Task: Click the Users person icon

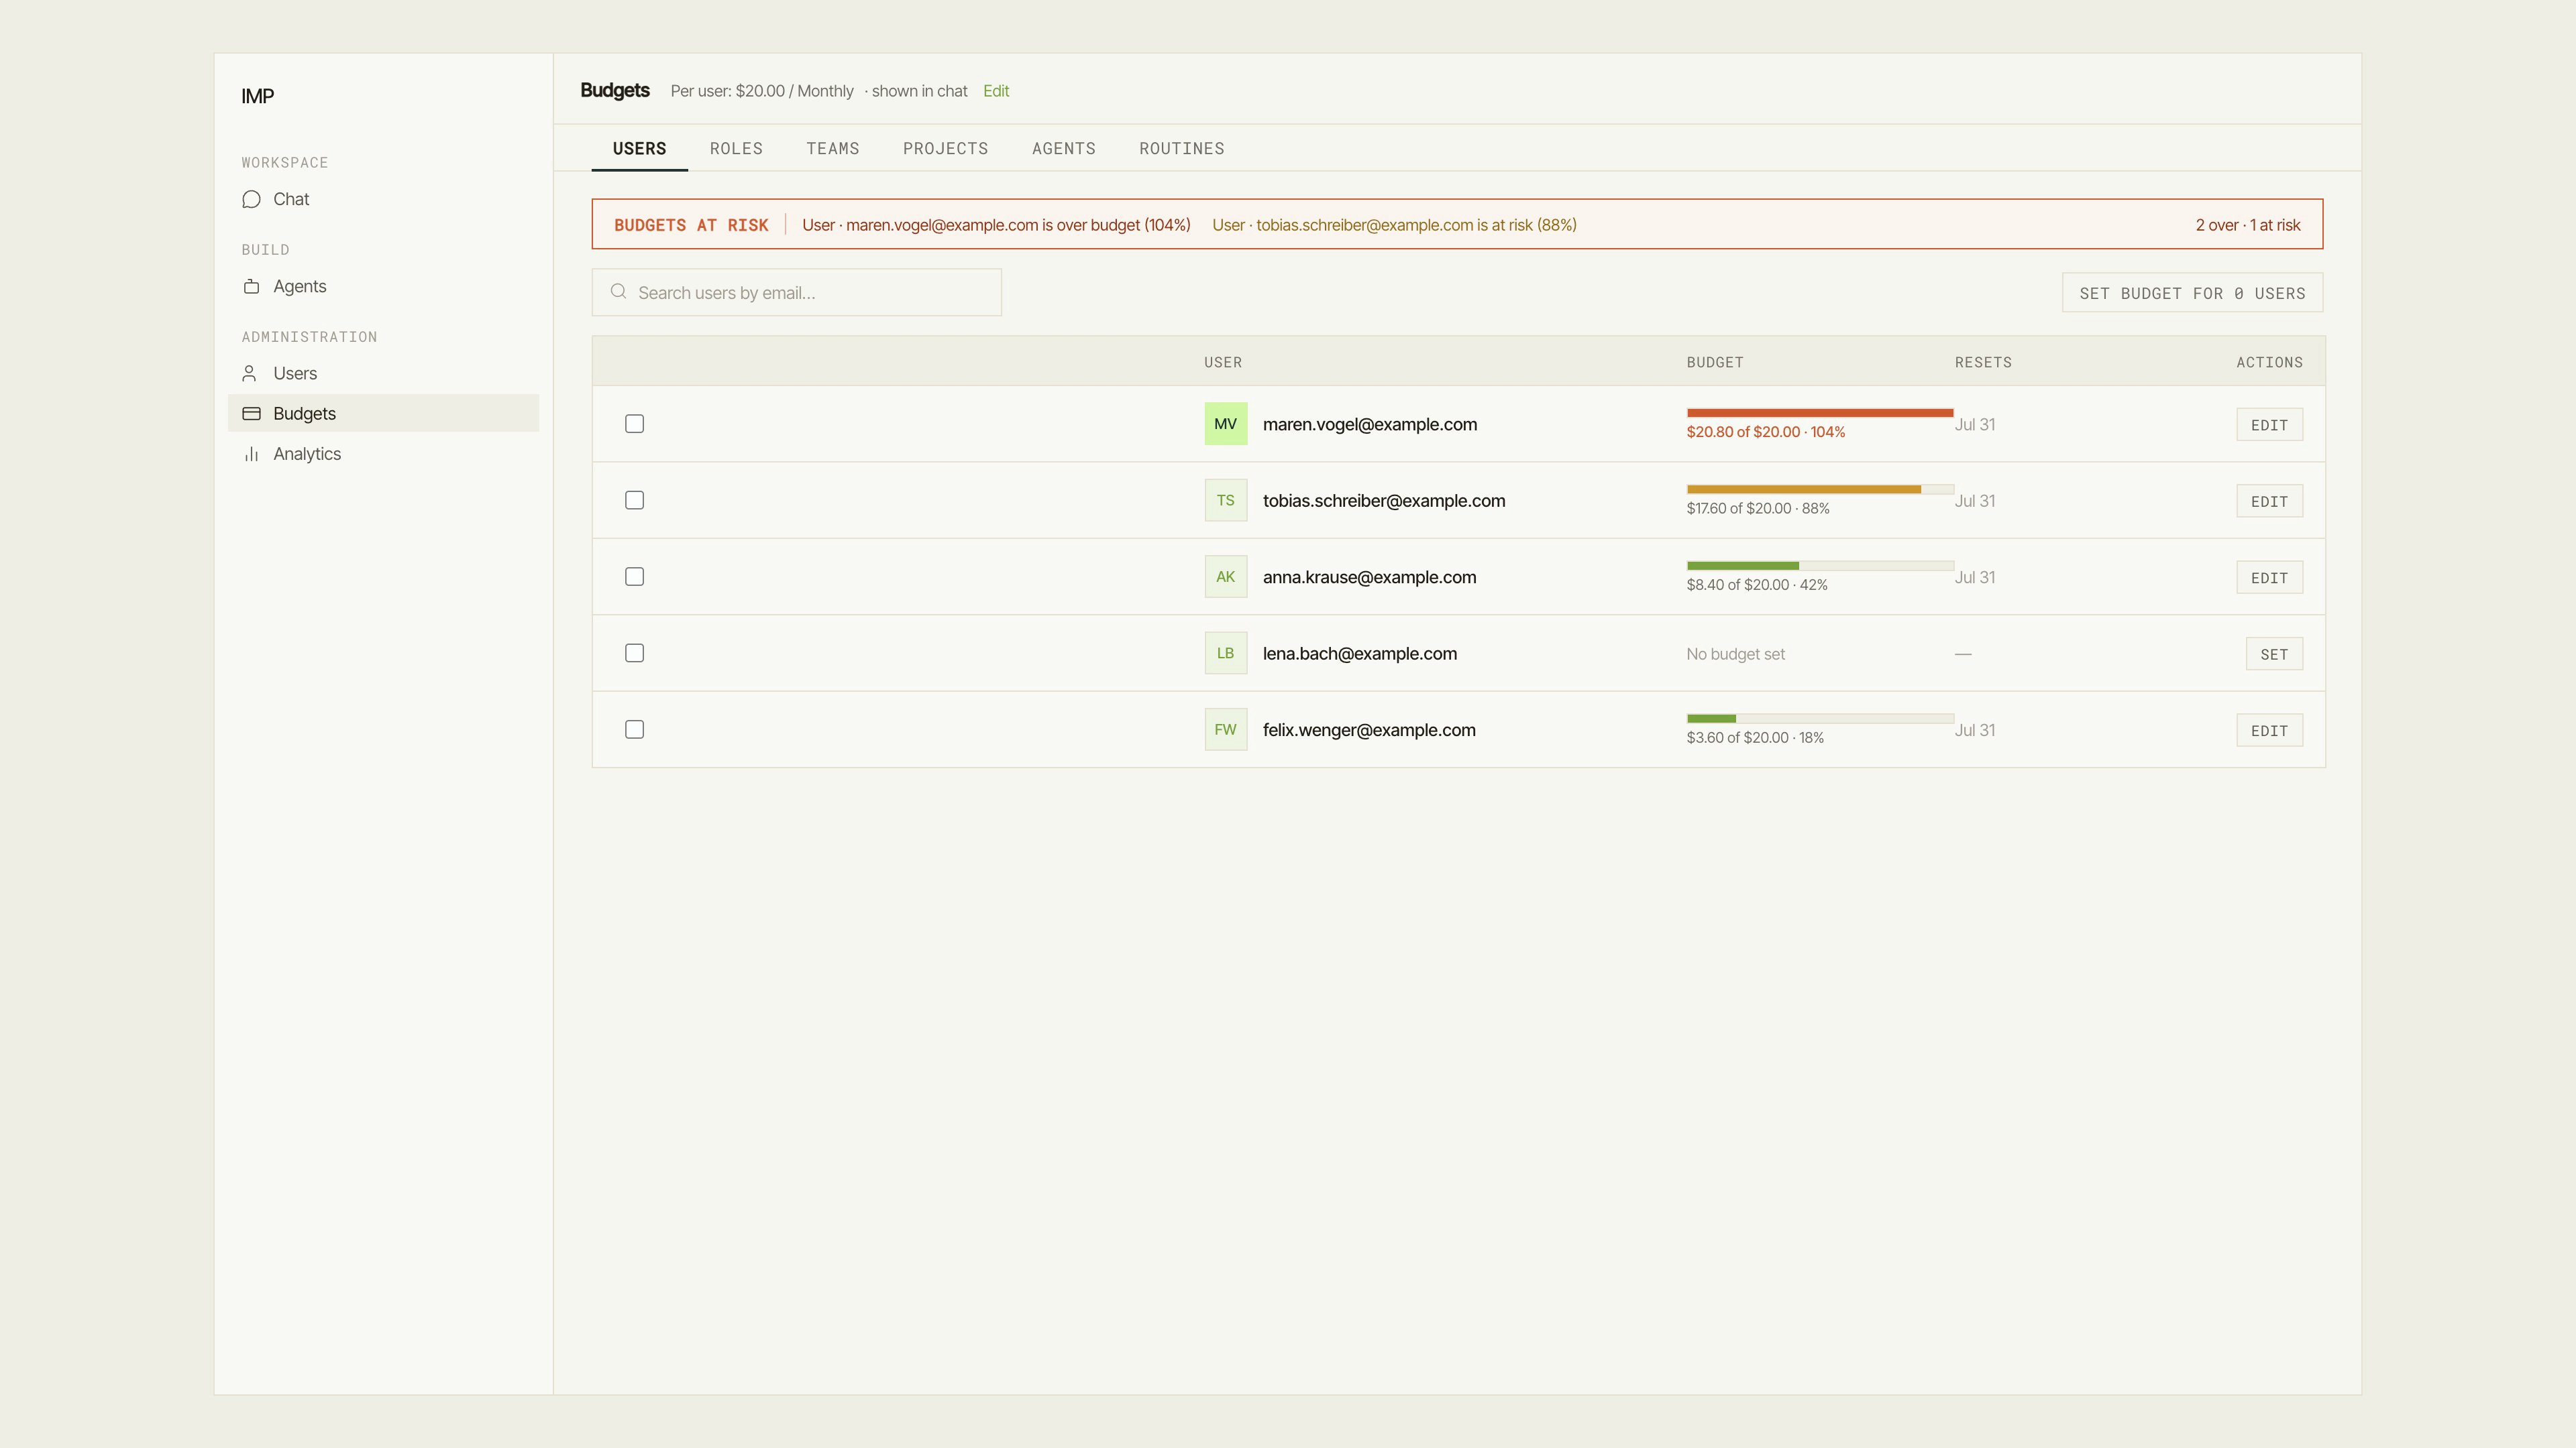Action: point(249,373)
